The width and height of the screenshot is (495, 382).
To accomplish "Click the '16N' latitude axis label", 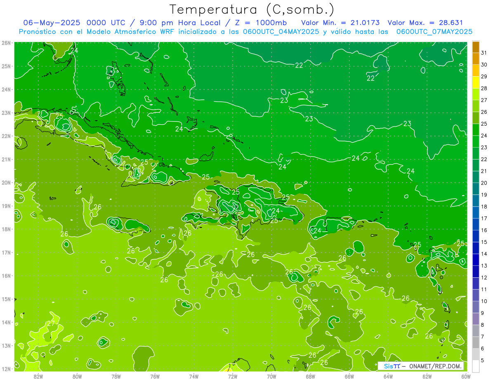I will (x=6, y=276).
